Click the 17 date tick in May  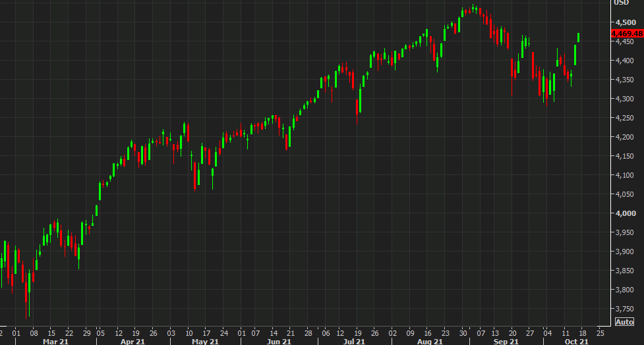[x=206, y=332]
